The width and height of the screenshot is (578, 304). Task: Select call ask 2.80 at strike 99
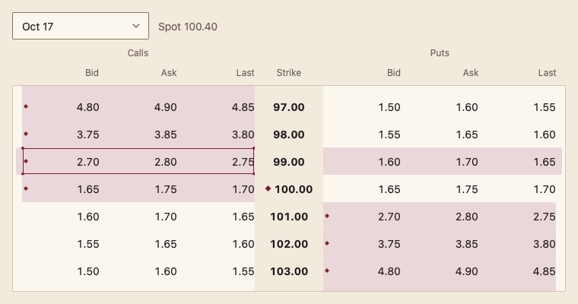coord(166,162)
